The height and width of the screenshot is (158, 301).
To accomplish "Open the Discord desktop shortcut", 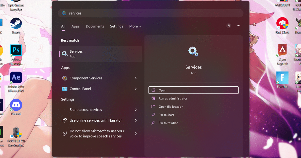I will tap(16, 105).
